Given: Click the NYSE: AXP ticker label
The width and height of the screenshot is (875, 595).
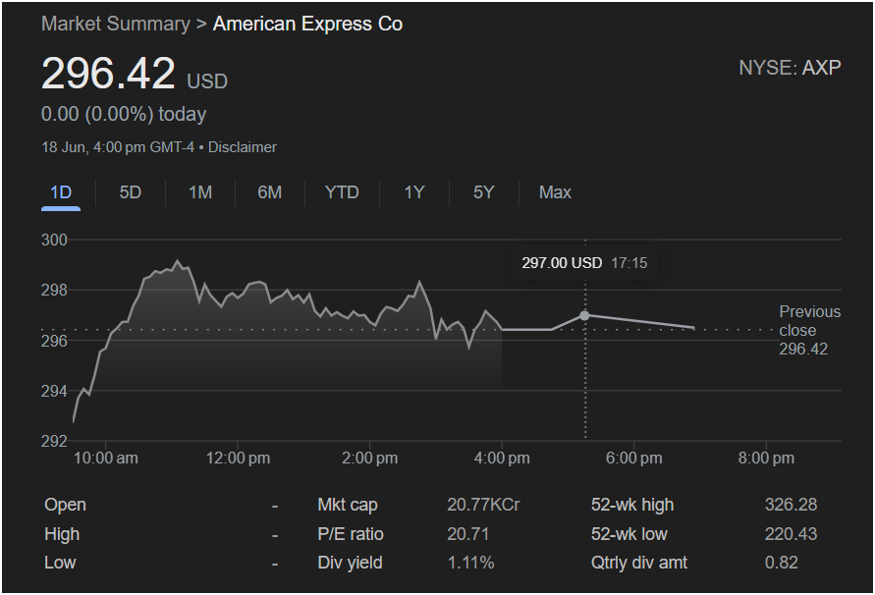Looking at the screenshot, I should (790, 68).
